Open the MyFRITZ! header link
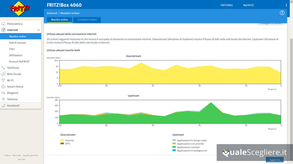The width and height of the screenshot is (293, 164). (x=249, y=5)
